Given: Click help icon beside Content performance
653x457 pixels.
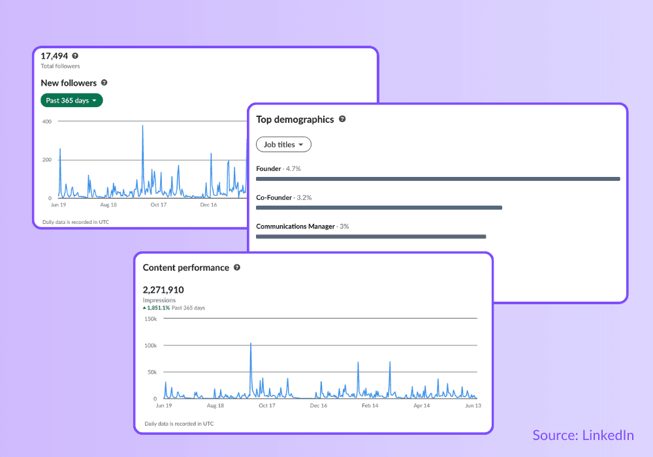Looking at the screenshot, I should tap(237, 267).
